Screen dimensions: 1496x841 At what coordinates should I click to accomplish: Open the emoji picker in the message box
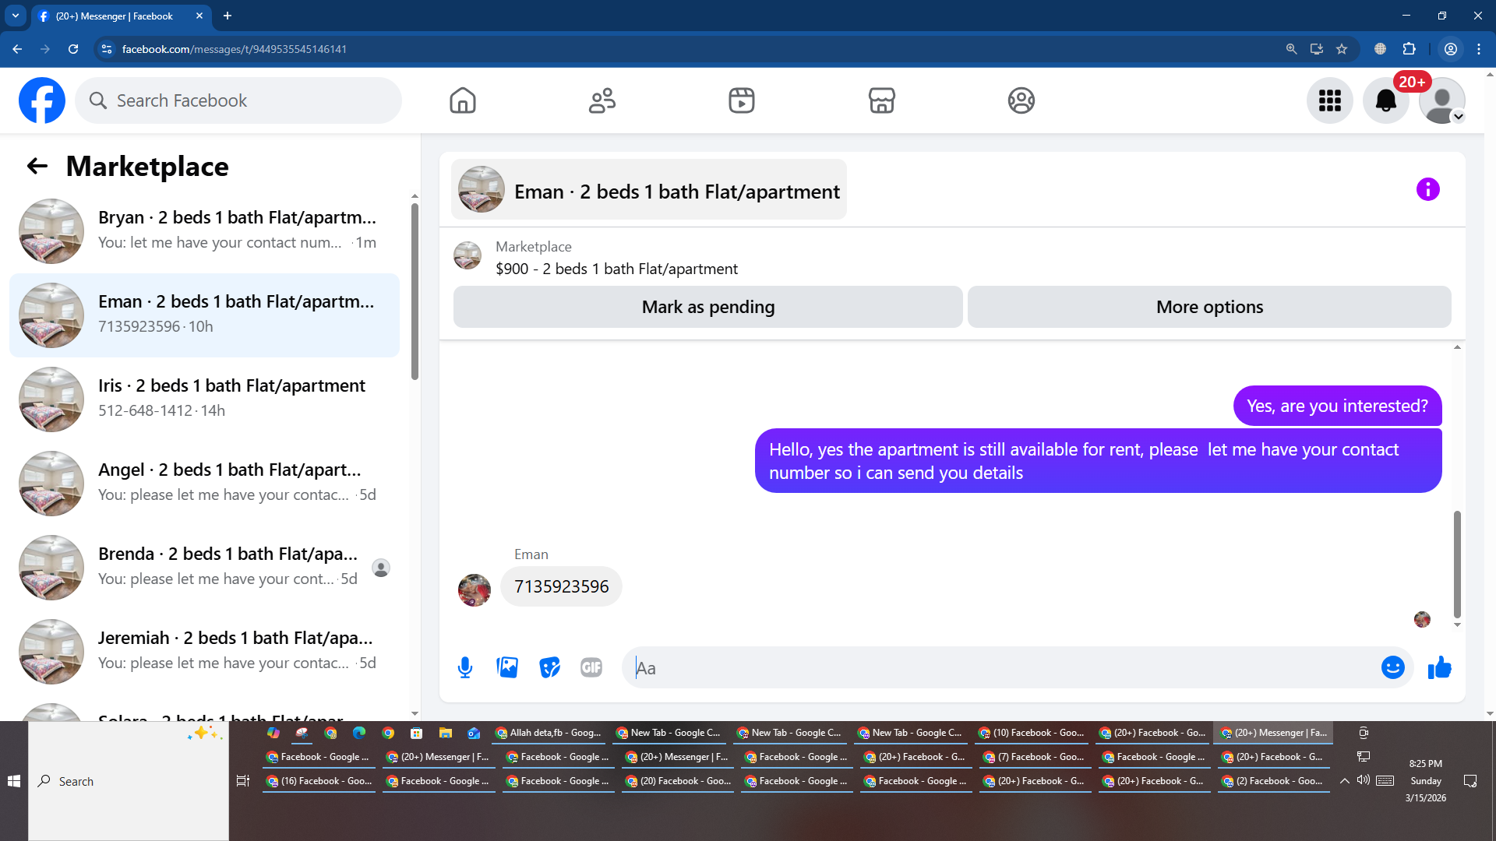(x=1392, y=667)
